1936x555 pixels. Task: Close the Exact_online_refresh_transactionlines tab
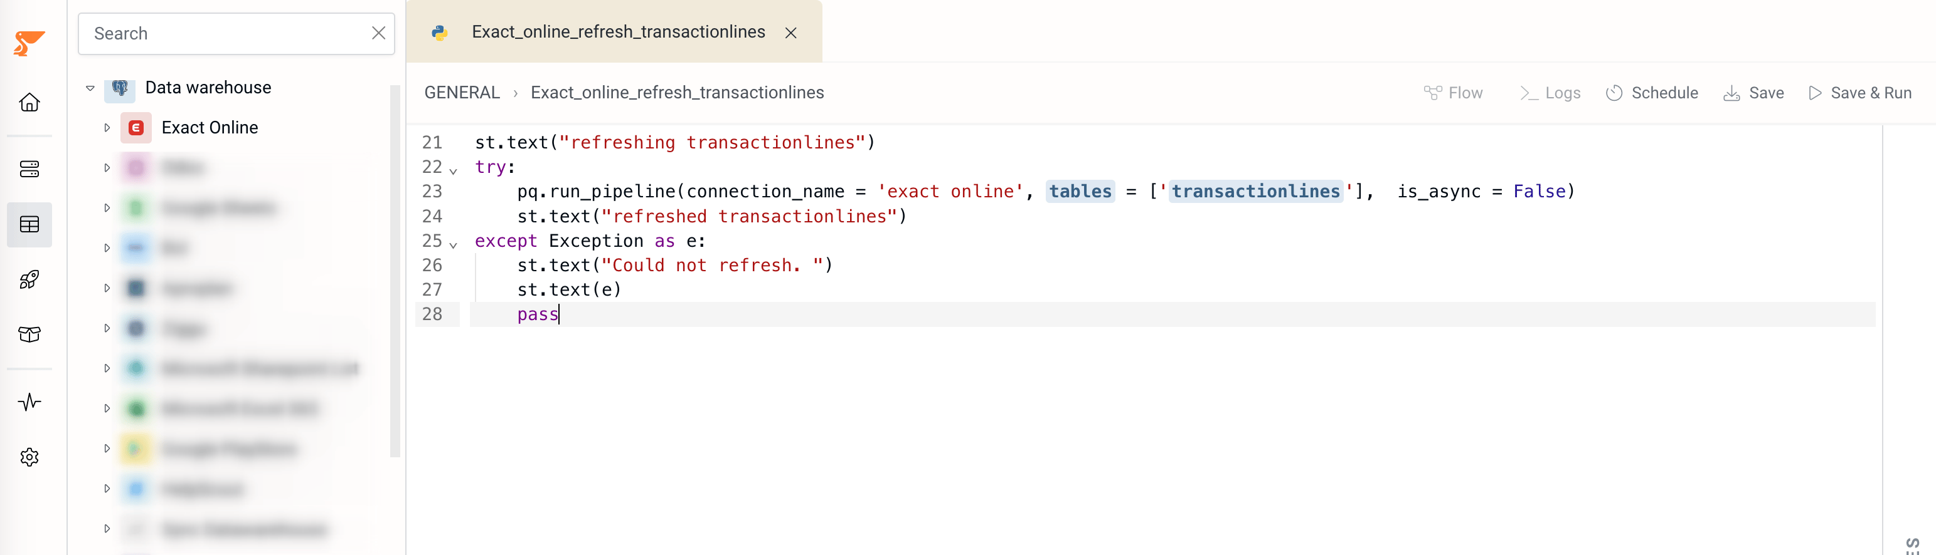tap(790, 33)
